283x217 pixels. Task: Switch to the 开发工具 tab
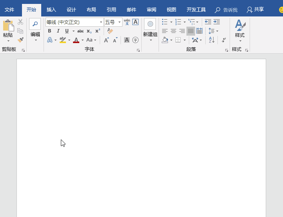point(196,10)
